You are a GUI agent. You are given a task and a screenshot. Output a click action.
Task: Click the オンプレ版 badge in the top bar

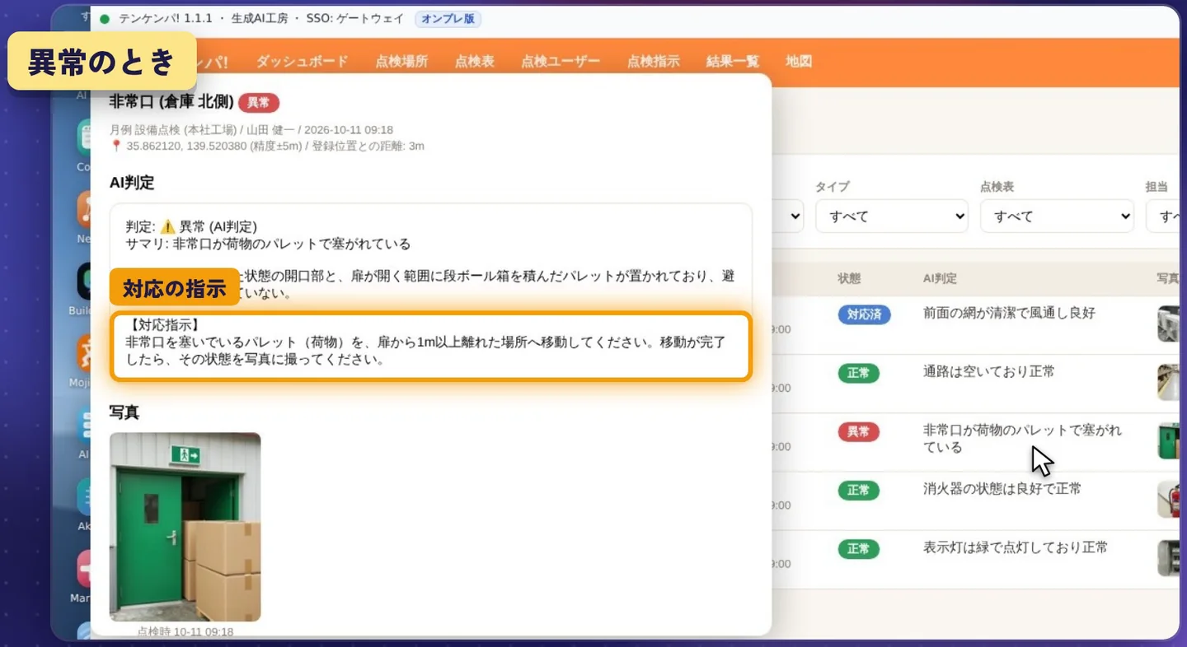448,19
